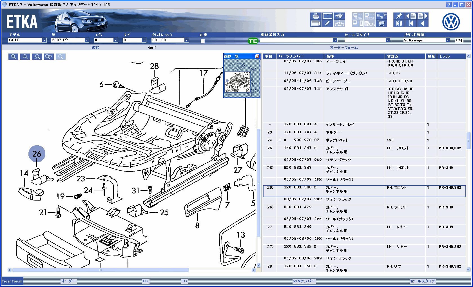Image resolution: width=473 pixels, height=287 pixels.
Task: Go to previous illustration page icon
Action: pos(411,16)
